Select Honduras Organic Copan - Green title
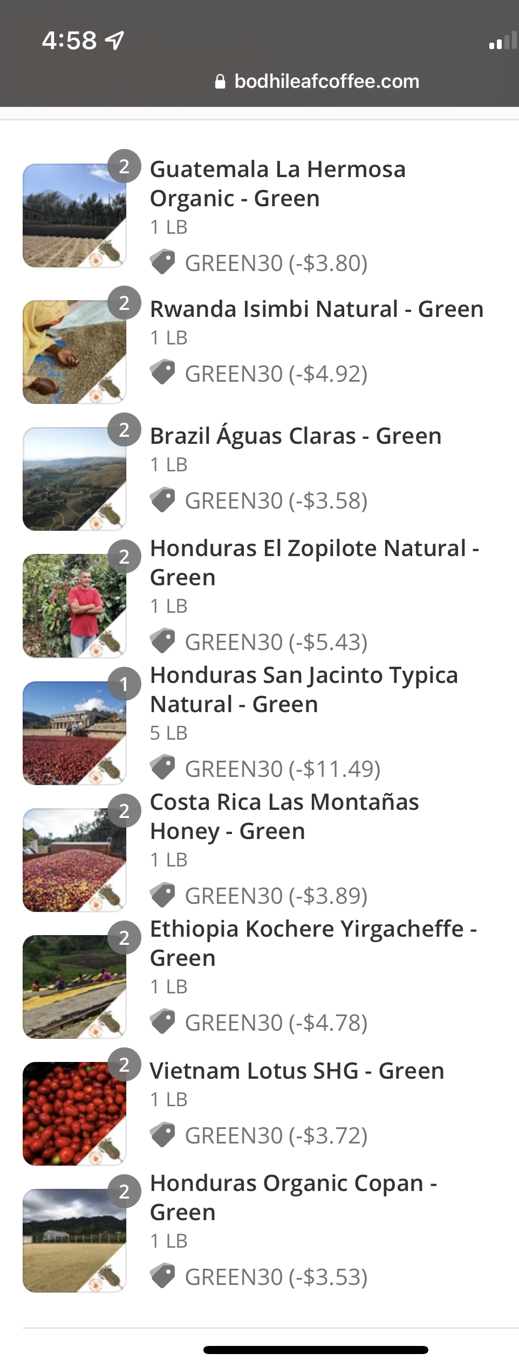 coord(293,1197)
